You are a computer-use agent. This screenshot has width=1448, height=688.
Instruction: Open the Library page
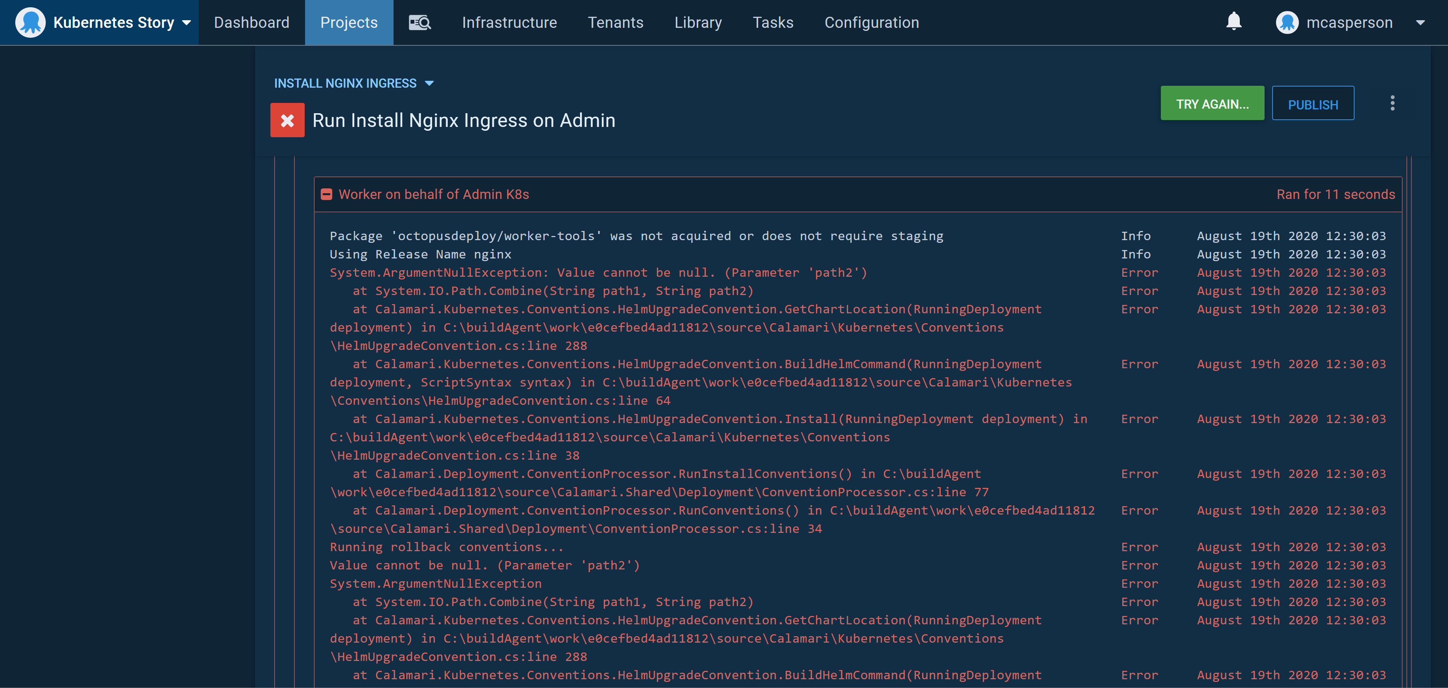click(697, 22)
